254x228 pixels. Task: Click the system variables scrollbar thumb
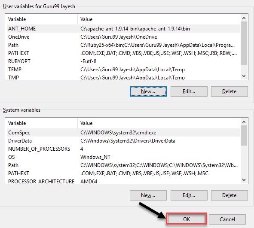tap(244, 135)
